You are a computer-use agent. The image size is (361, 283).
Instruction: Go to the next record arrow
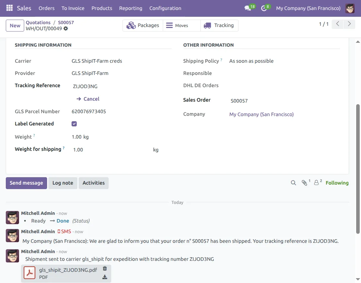click(349, 24)
